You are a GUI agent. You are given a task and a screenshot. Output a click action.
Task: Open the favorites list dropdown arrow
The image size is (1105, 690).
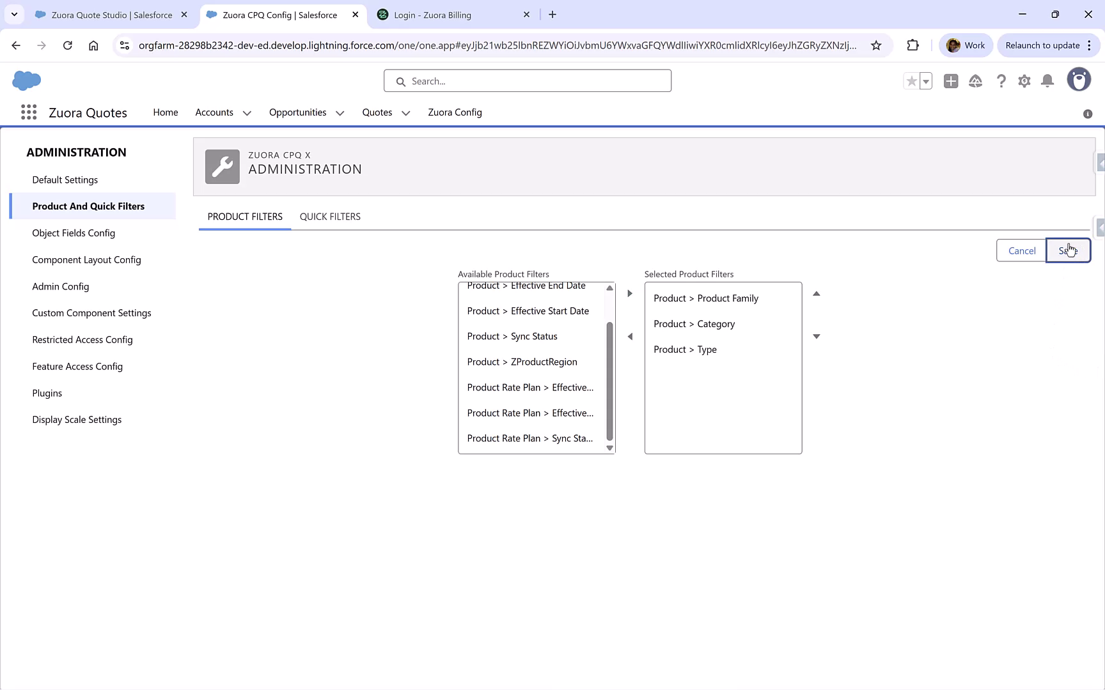point(925,81)
